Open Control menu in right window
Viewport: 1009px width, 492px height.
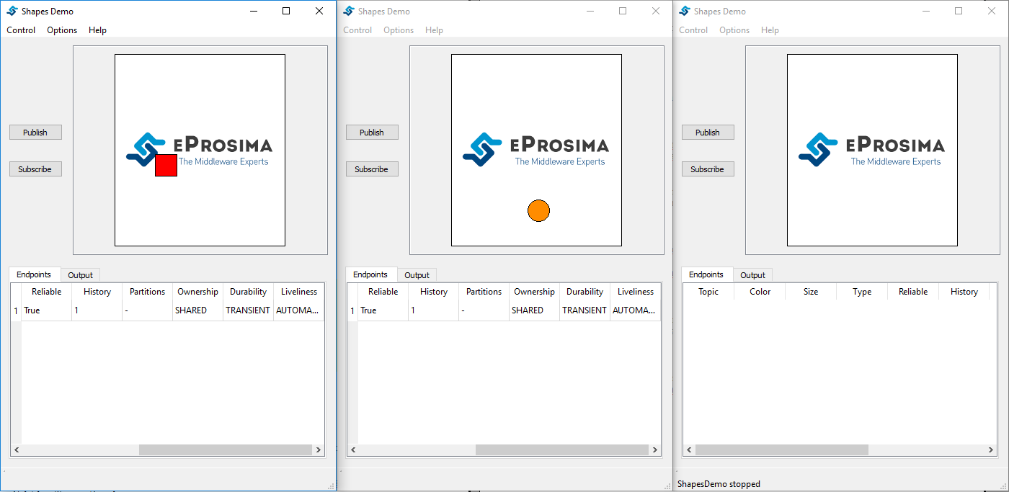693,30
